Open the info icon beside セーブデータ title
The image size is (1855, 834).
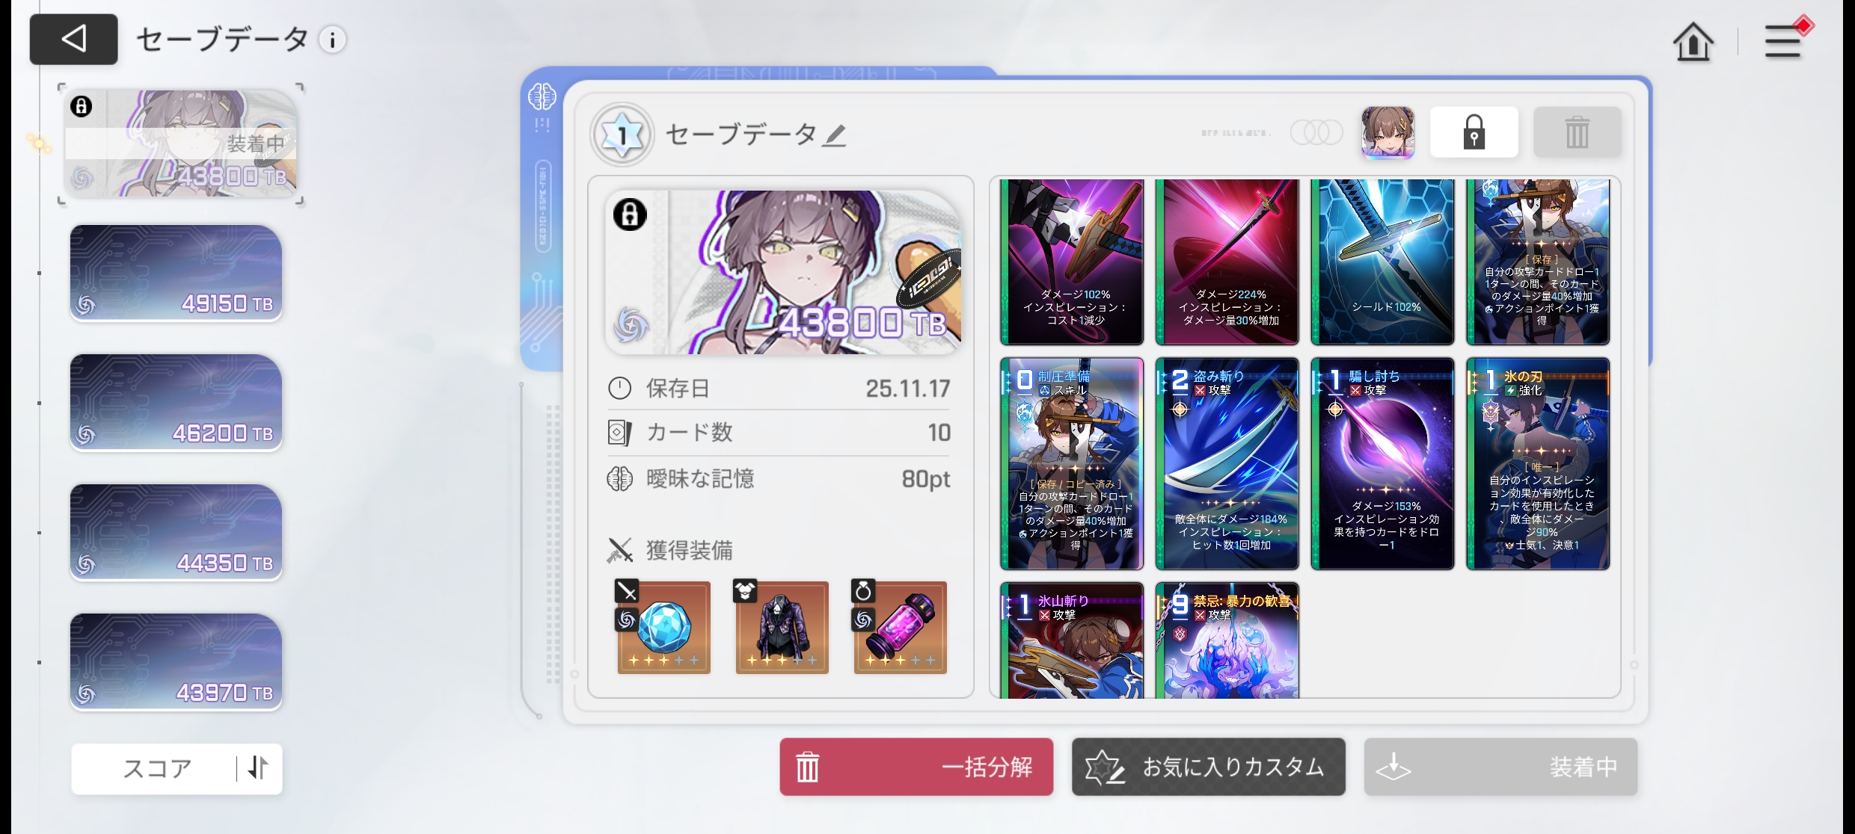(333, 40)
